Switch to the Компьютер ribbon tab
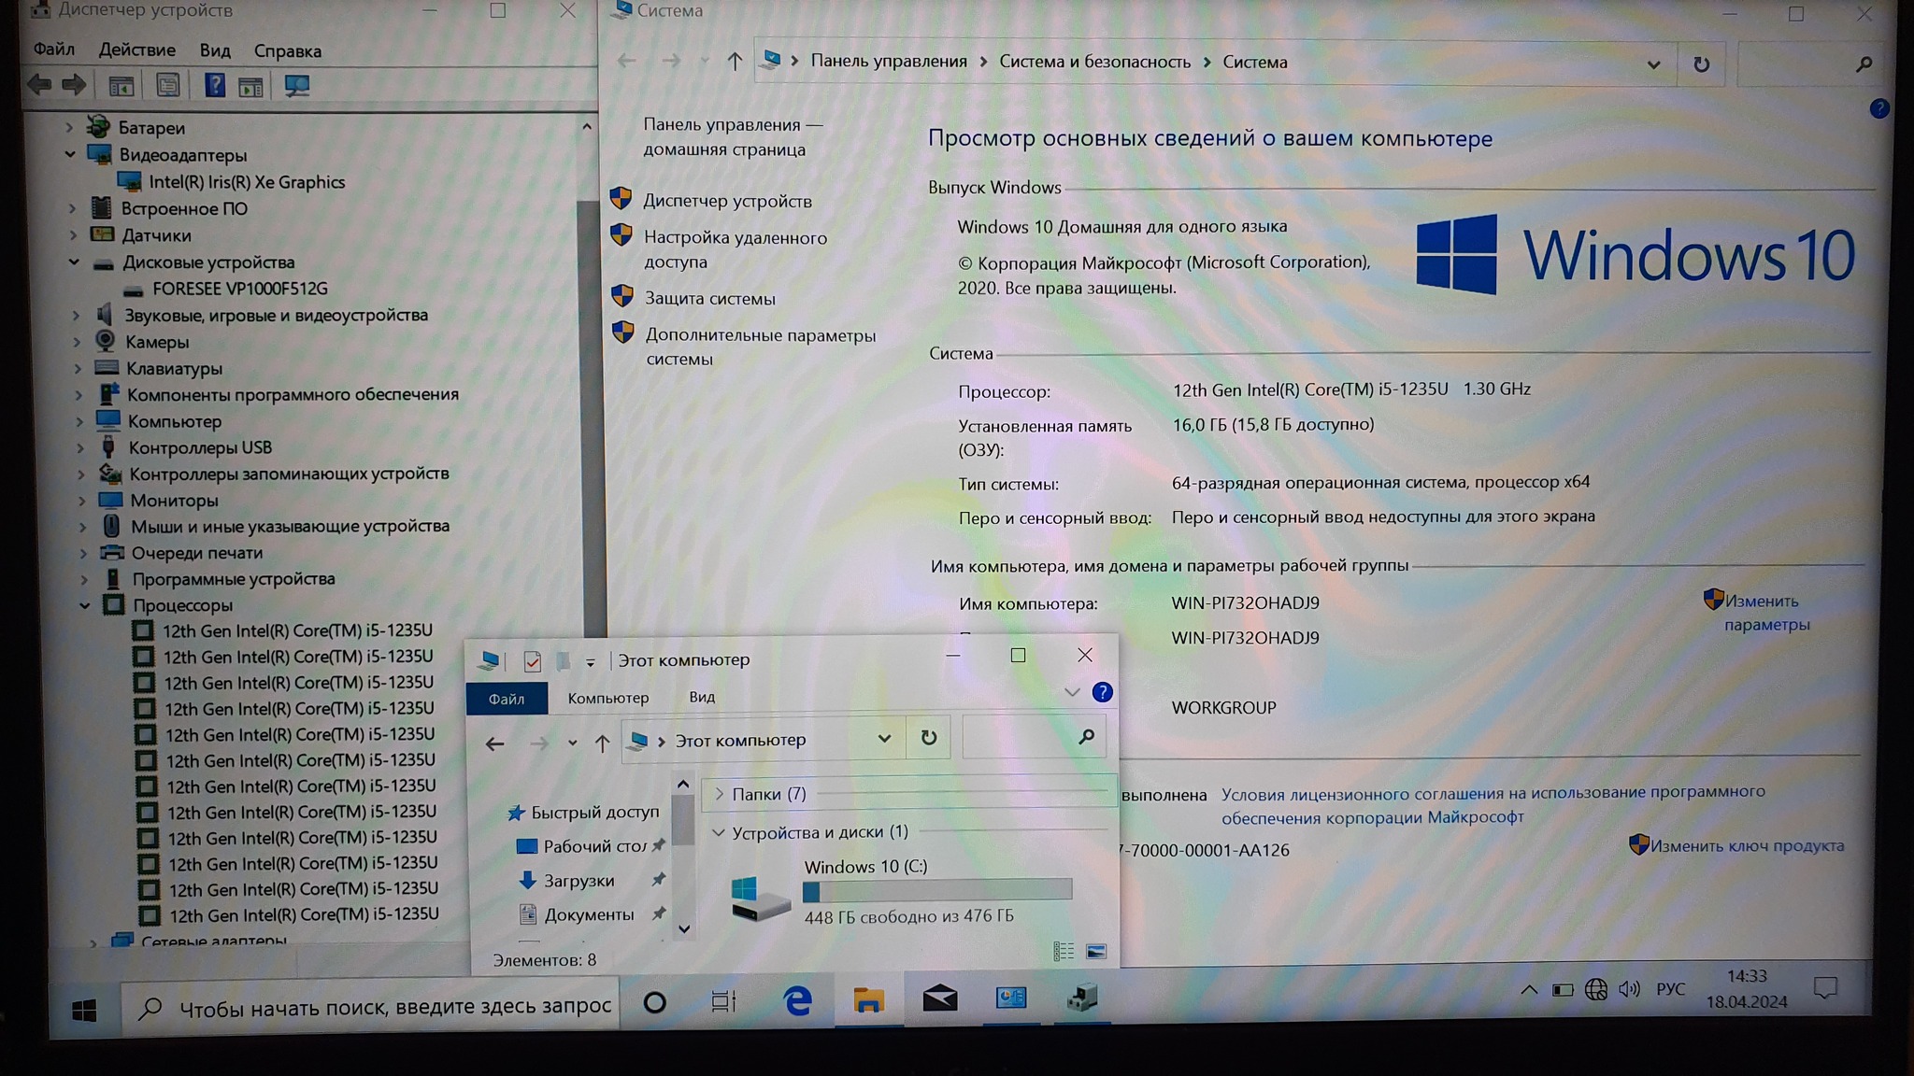Screen dimensions: 1914x1076 tap(607, 698)
